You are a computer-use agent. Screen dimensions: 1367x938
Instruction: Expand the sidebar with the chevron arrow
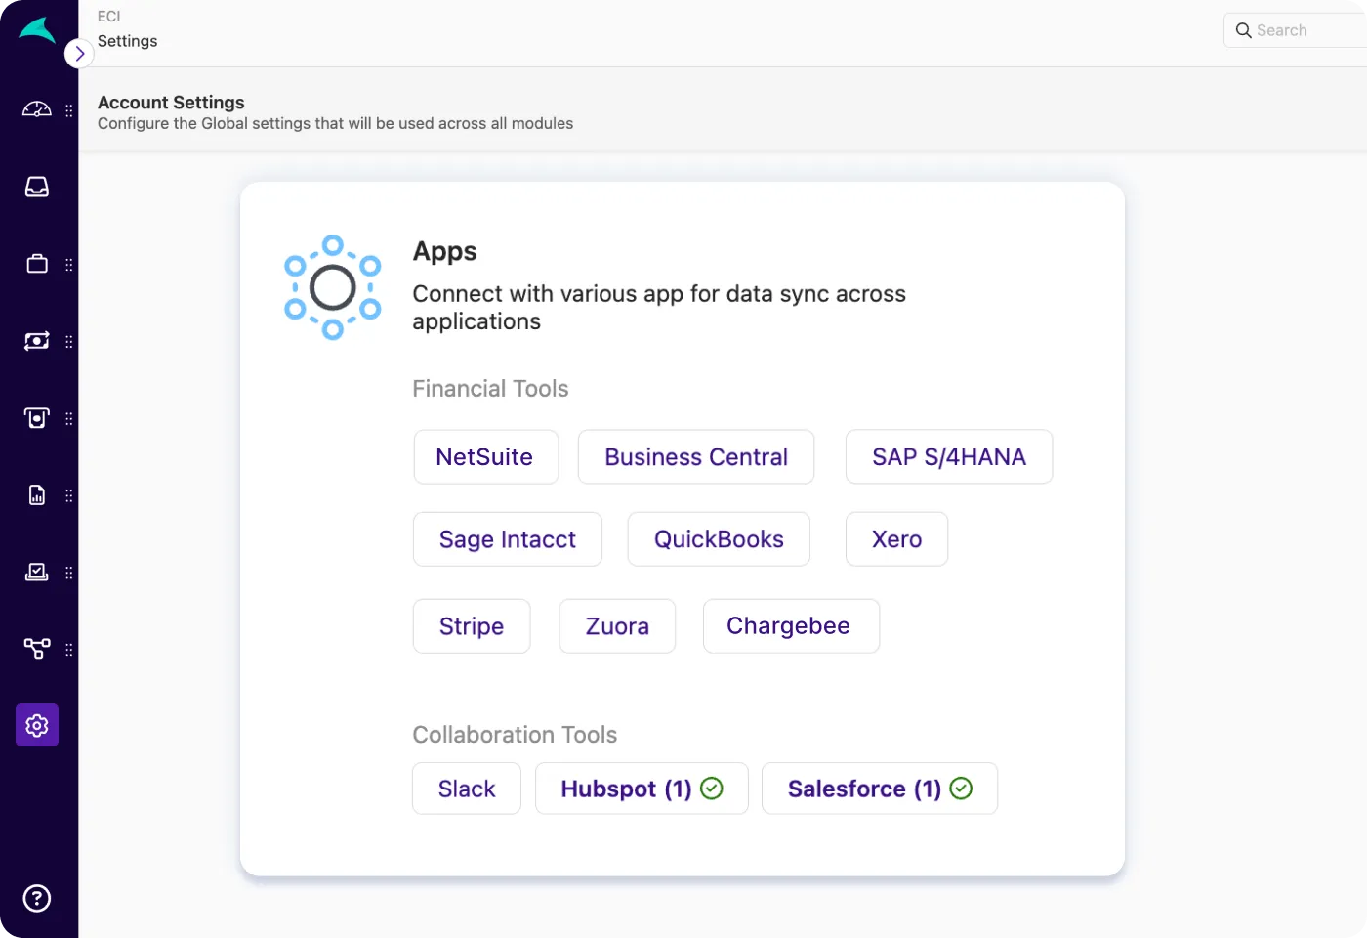[x=79, y=54]
